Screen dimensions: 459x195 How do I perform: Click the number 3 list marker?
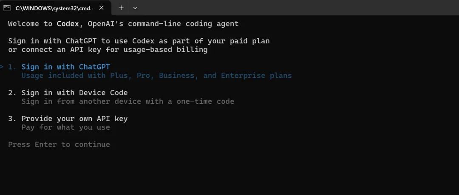coord(12,119)
